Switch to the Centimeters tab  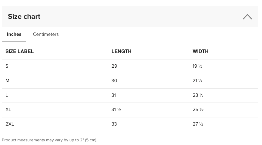(x=46, y=34)
